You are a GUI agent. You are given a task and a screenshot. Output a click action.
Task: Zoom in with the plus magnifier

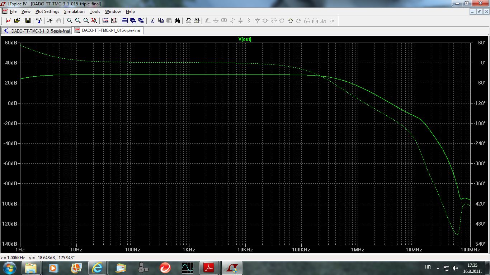[x=70, y=21]
